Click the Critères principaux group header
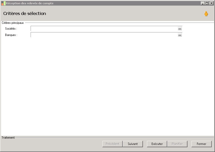215x152 pixels. pos(13,23)
